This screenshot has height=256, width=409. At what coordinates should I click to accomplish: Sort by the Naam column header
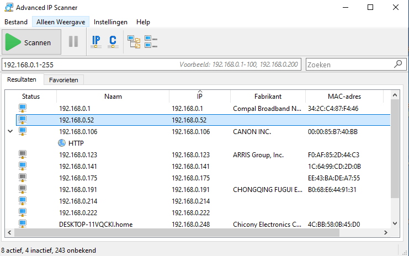(x=113, y=97)
